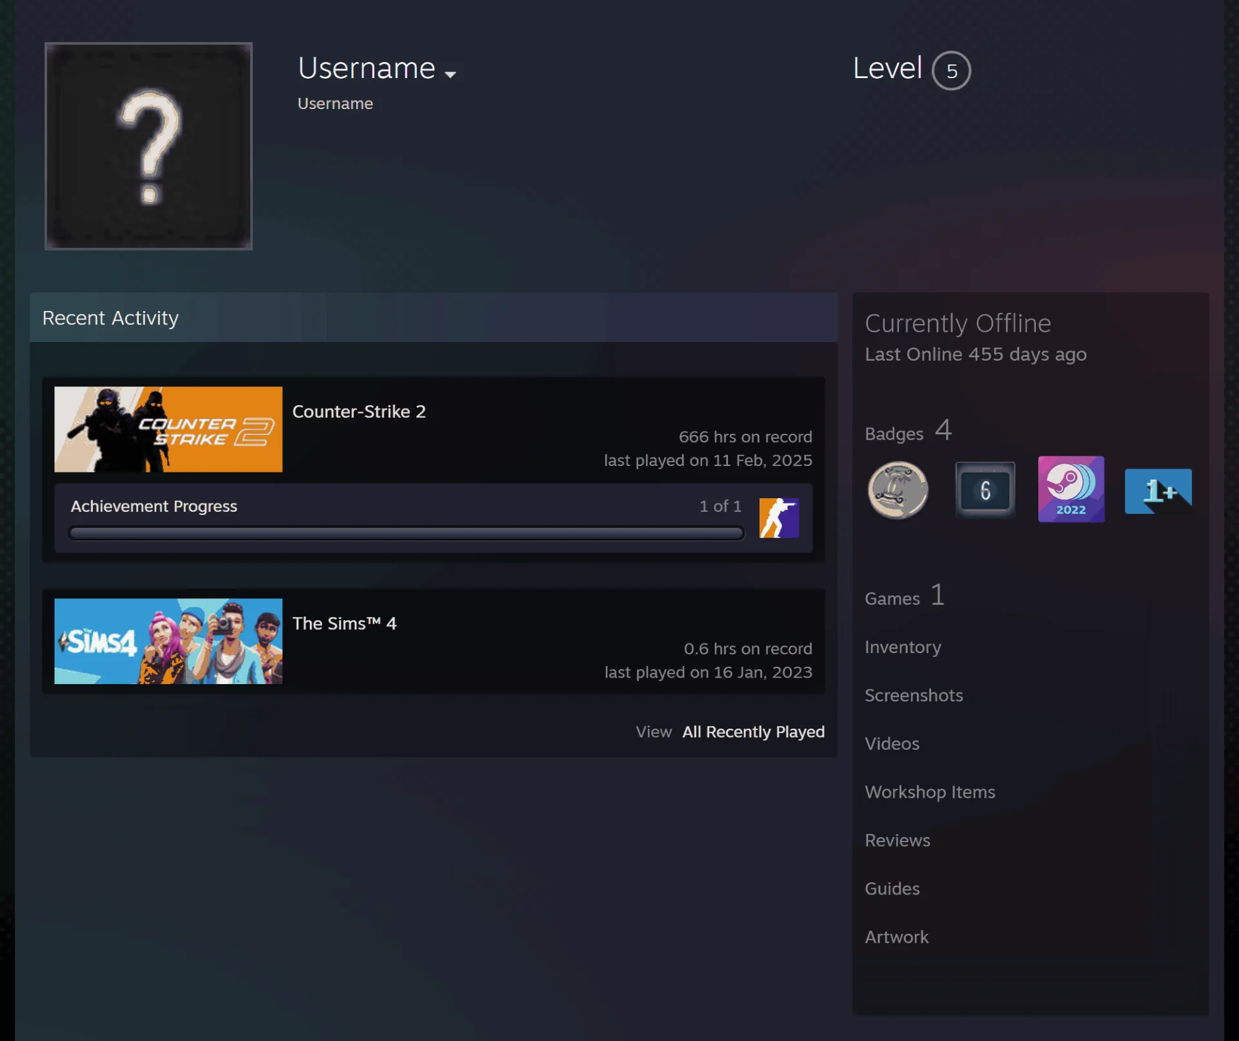This screenshot has height=1041, width=1239.
Task: Open the Counter-Strike 2 banner image
Action: tap(168, 429)
